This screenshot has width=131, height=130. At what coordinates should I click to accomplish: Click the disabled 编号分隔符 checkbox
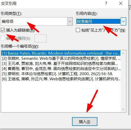tap(3, 38)
